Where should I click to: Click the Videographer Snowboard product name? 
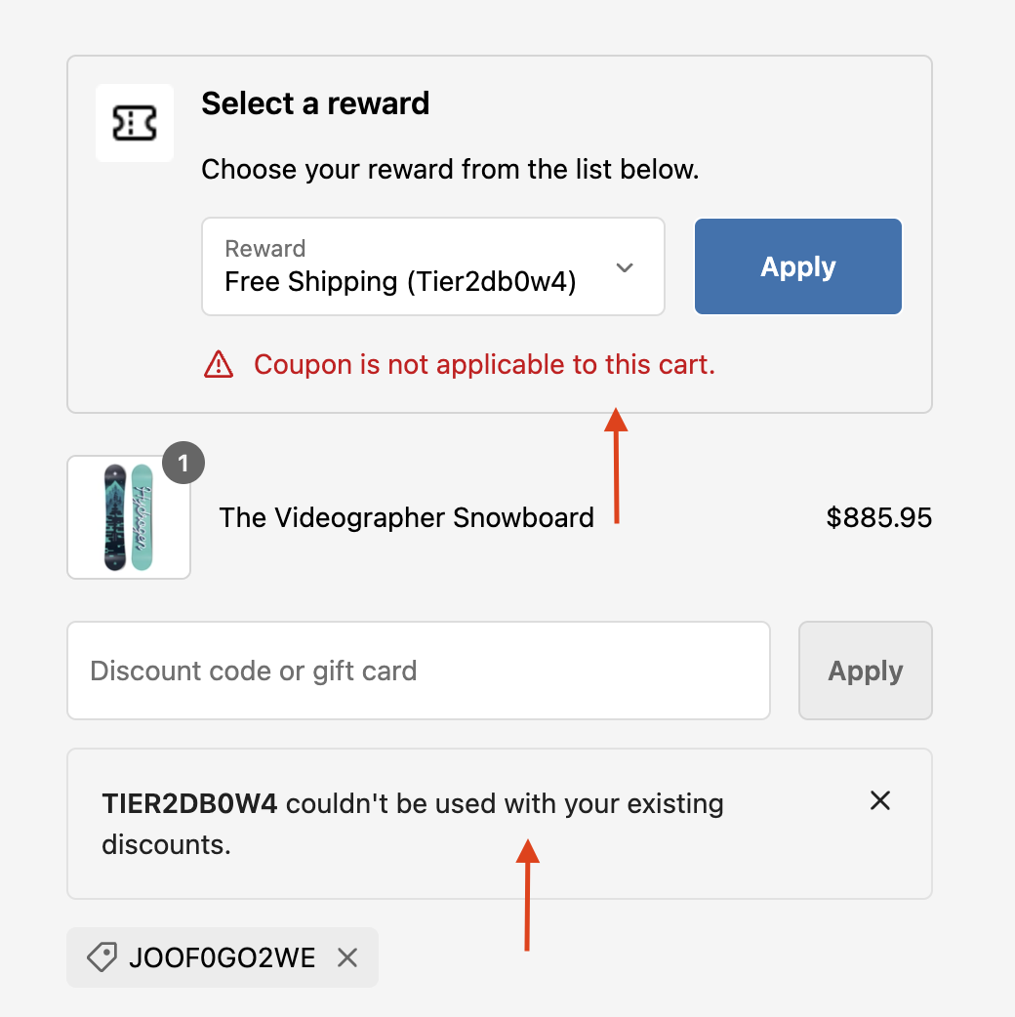[x=406, y=517]
